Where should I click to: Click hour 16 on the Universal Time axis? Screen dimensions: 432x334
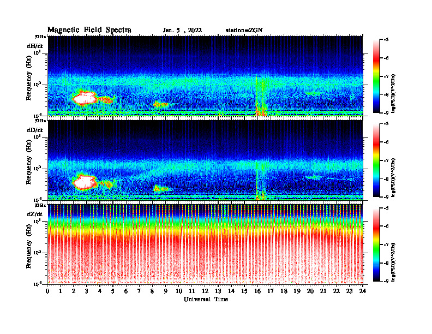point(257,291)
